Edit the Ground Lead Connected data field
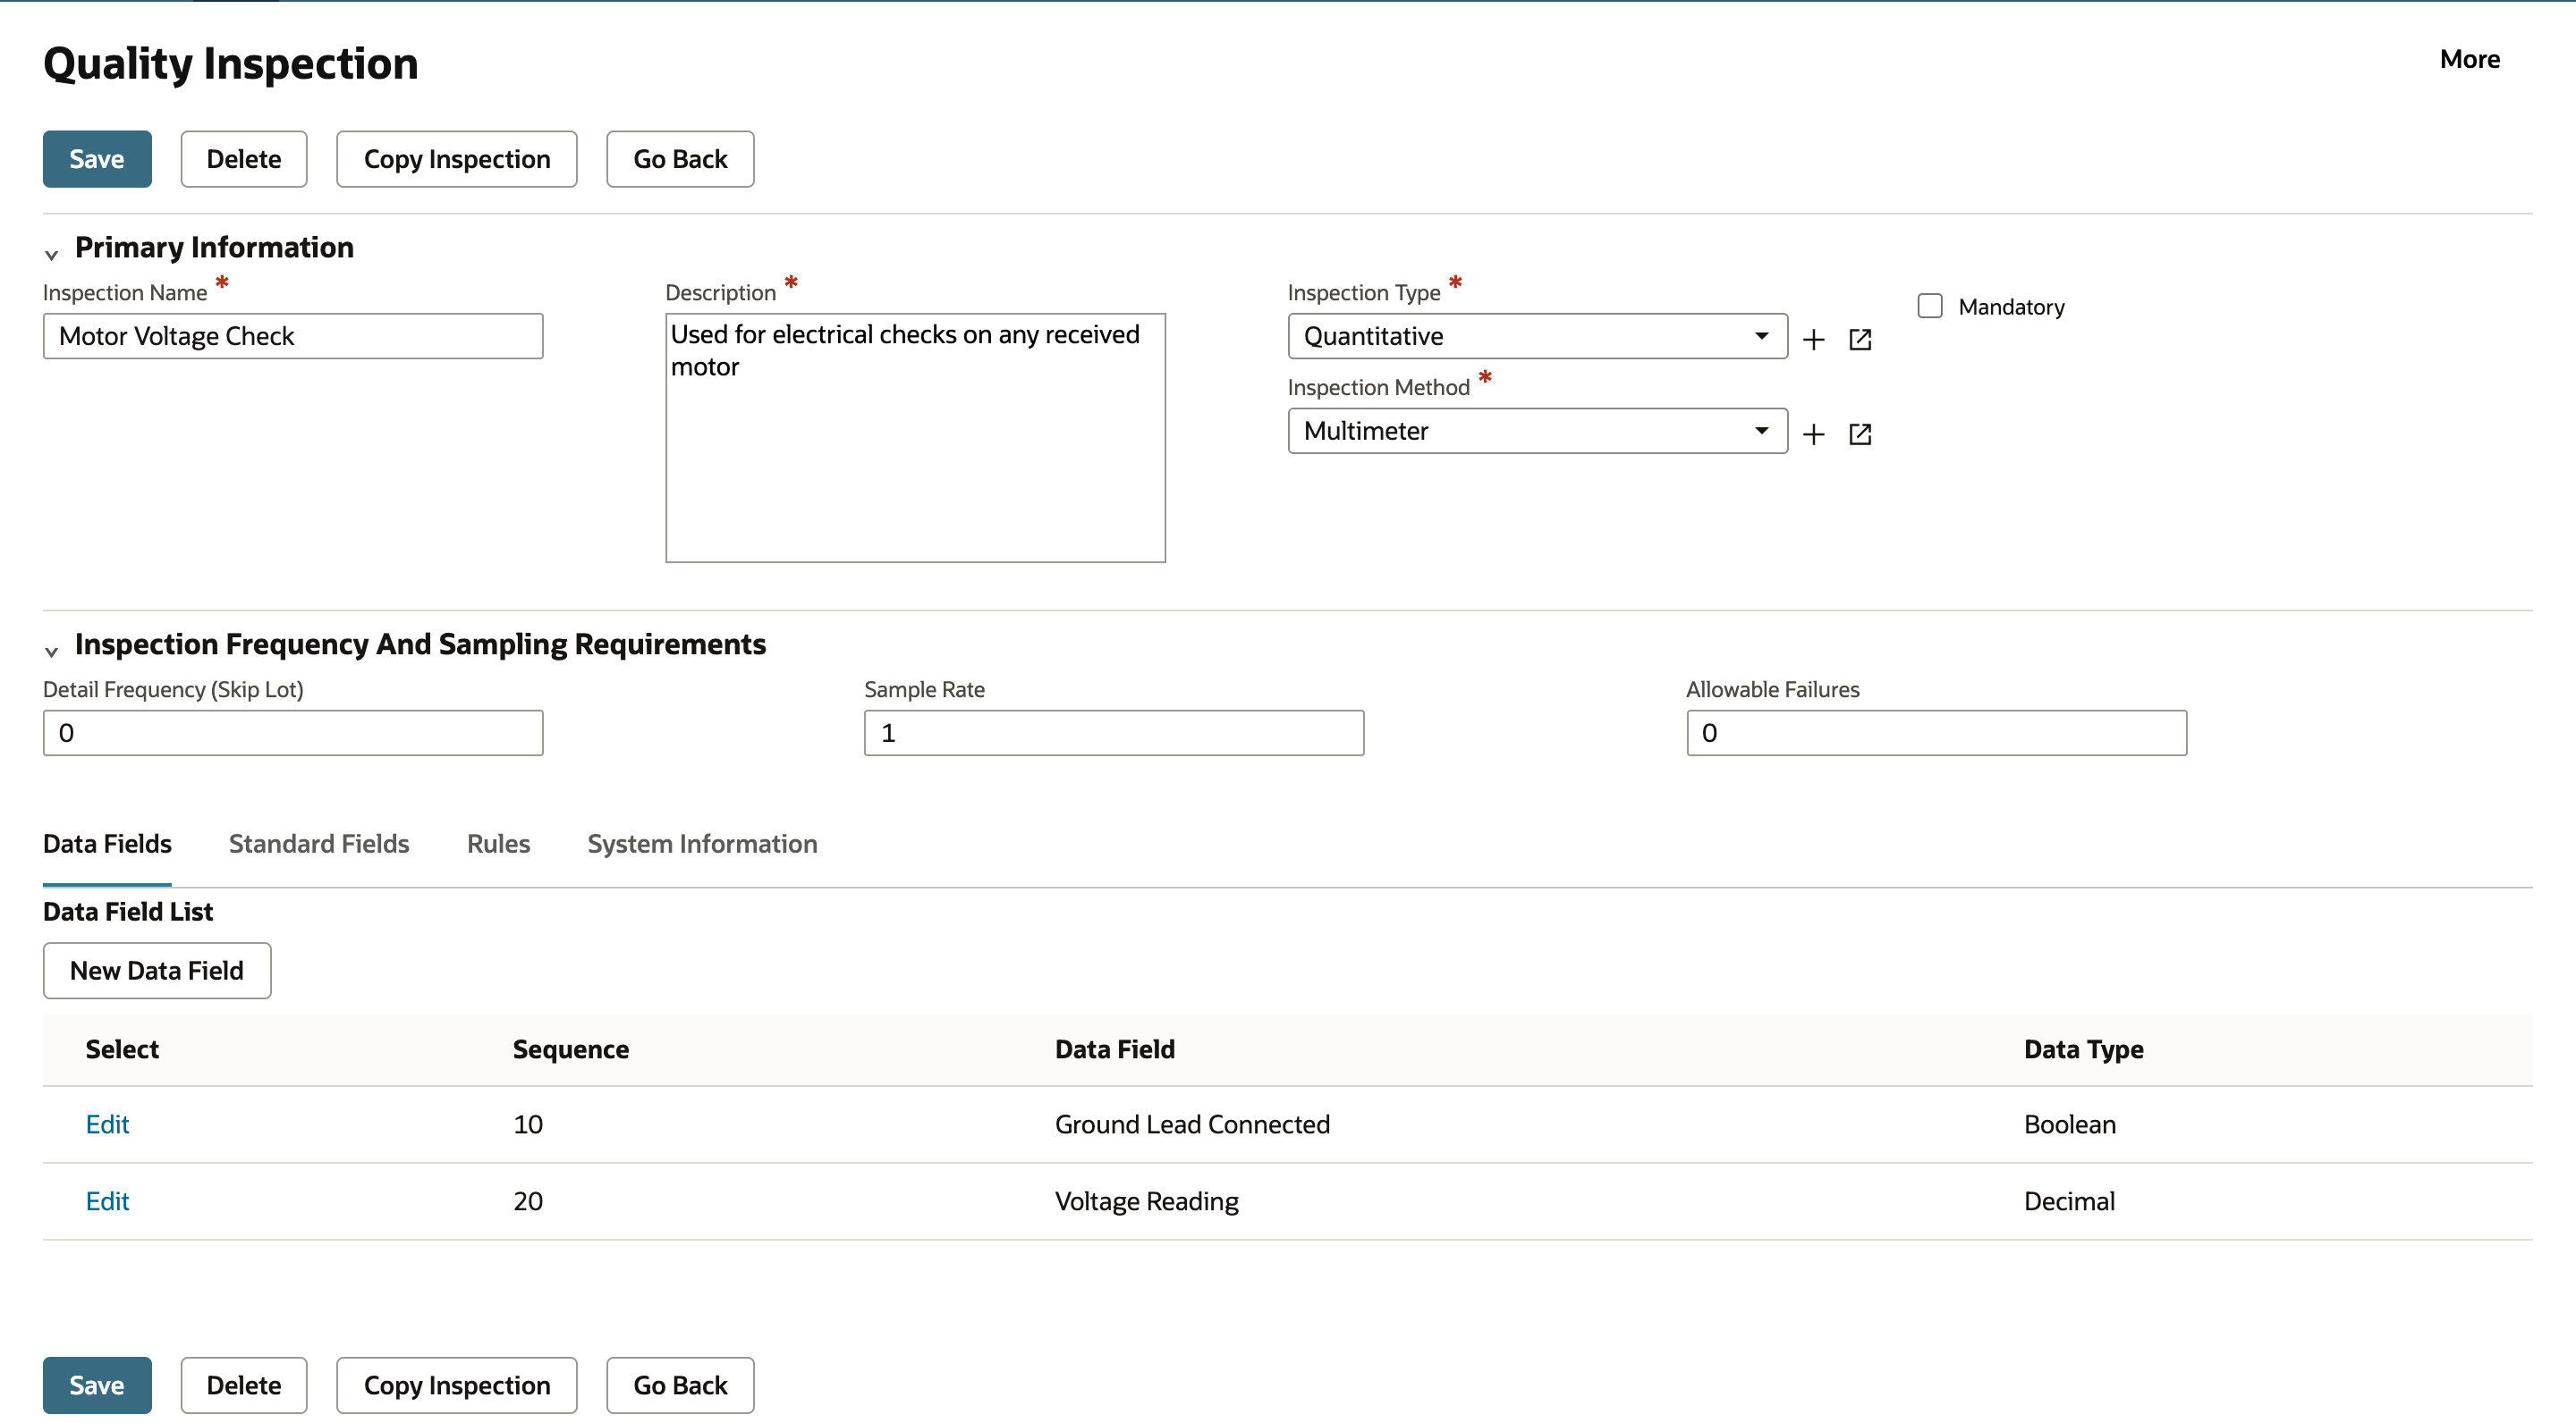The image size is (2576, 1423). point(107,1124)
